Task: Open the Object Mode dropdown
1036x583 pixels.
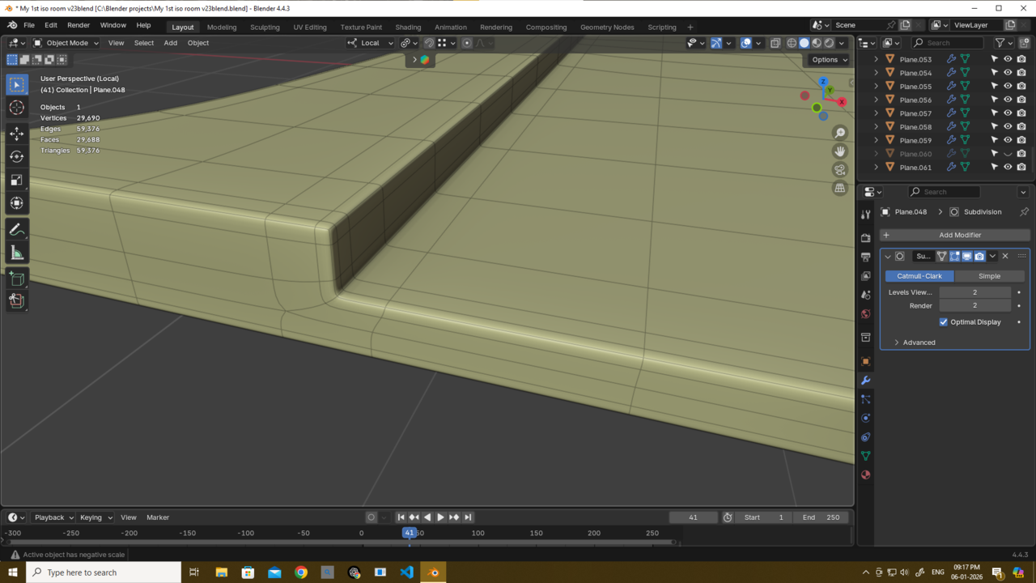Action: click(66, 43)
